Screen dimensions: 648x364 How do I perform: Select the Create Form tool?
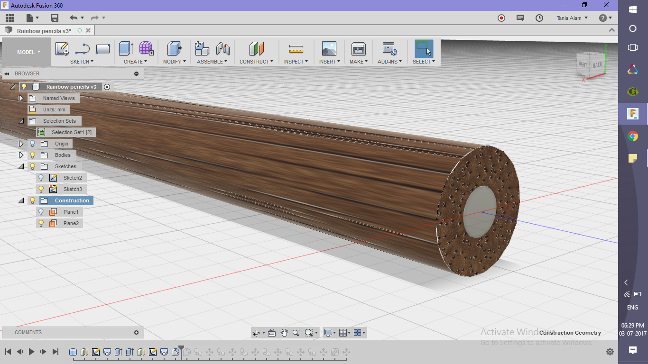tap(146, 48)
